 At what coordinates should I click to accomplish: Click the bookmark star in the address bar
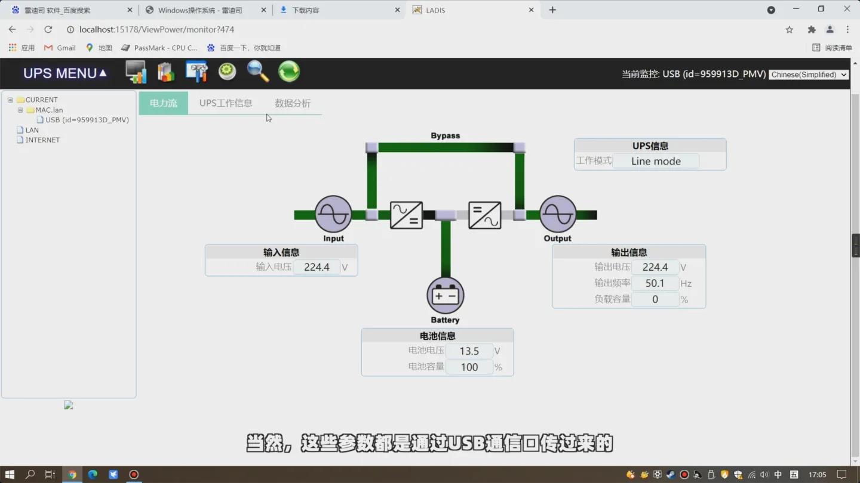click(789, 29)
